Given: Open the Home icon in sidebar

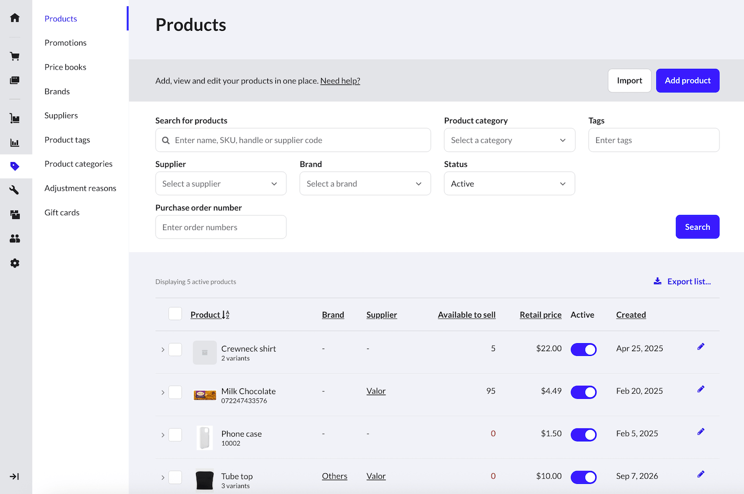Looking at the screenshot, I should tap(15, 18).
